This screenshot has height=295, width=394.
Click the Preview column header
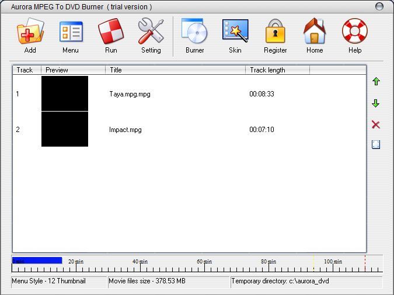click(x=73, y=70)
